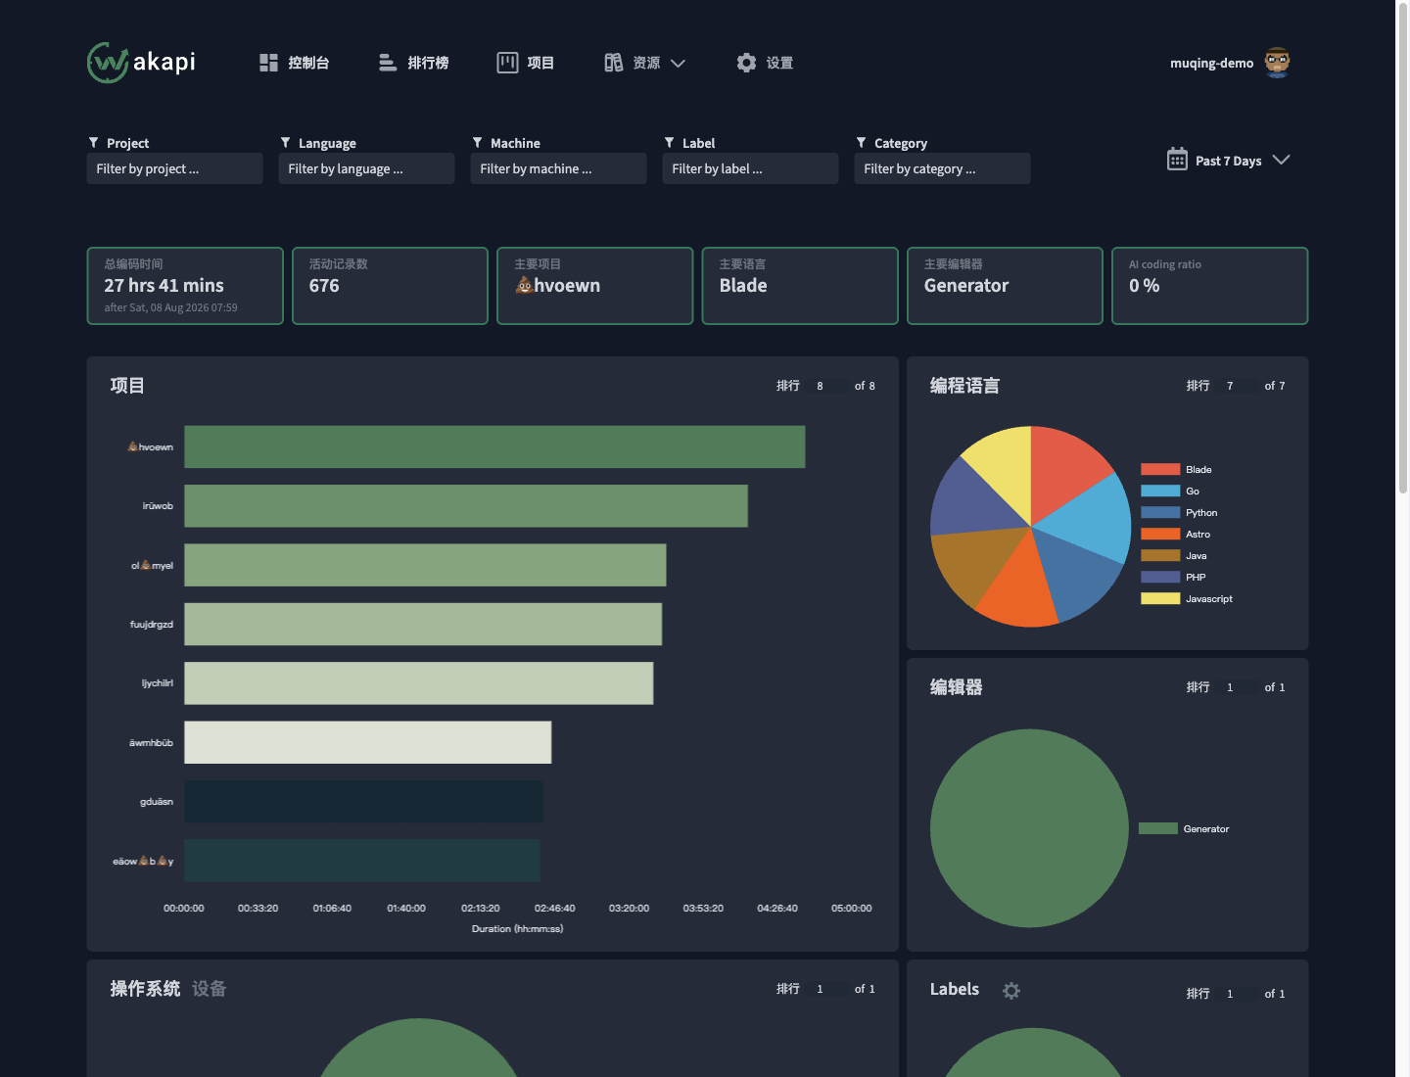Click the Wakapi logo
This screenshot has height=1077, width=1410.
click(x=141, y=63)
